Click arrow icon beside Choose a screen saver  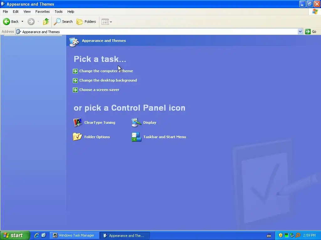coord(75,90)
